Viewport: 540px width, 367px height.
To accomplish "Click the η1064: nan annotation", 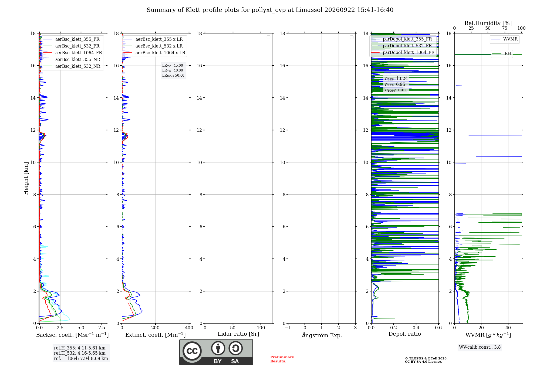I will (x=395, y=90).
